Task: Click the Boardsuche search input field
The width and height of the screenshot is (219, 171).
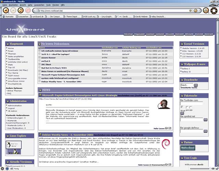Action: click(187, 85)
